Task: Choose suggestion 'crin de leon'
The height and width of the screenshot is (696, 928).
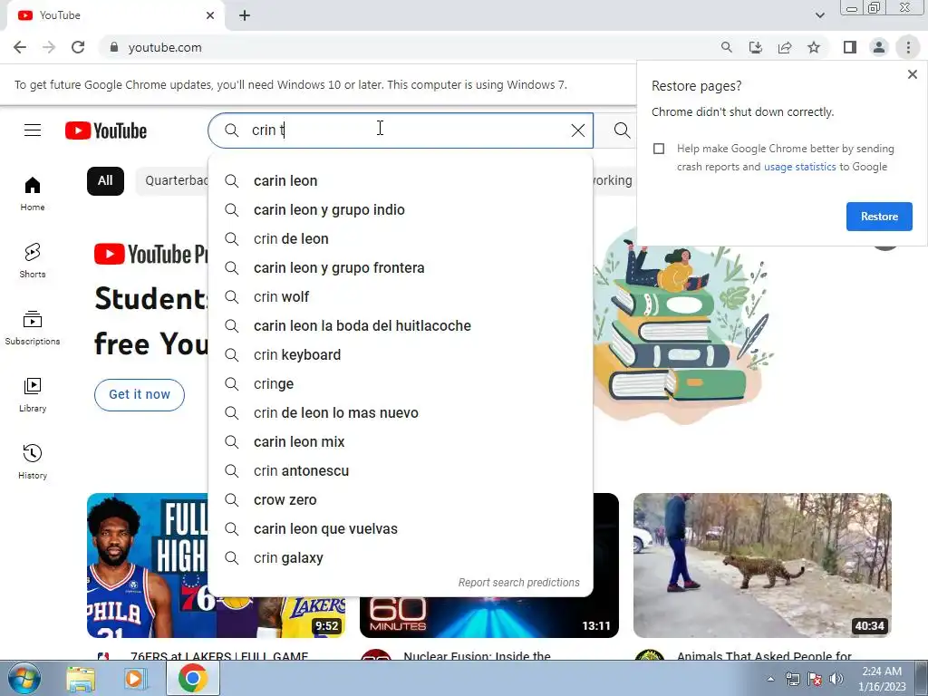Action: click(x=401, y=239)
